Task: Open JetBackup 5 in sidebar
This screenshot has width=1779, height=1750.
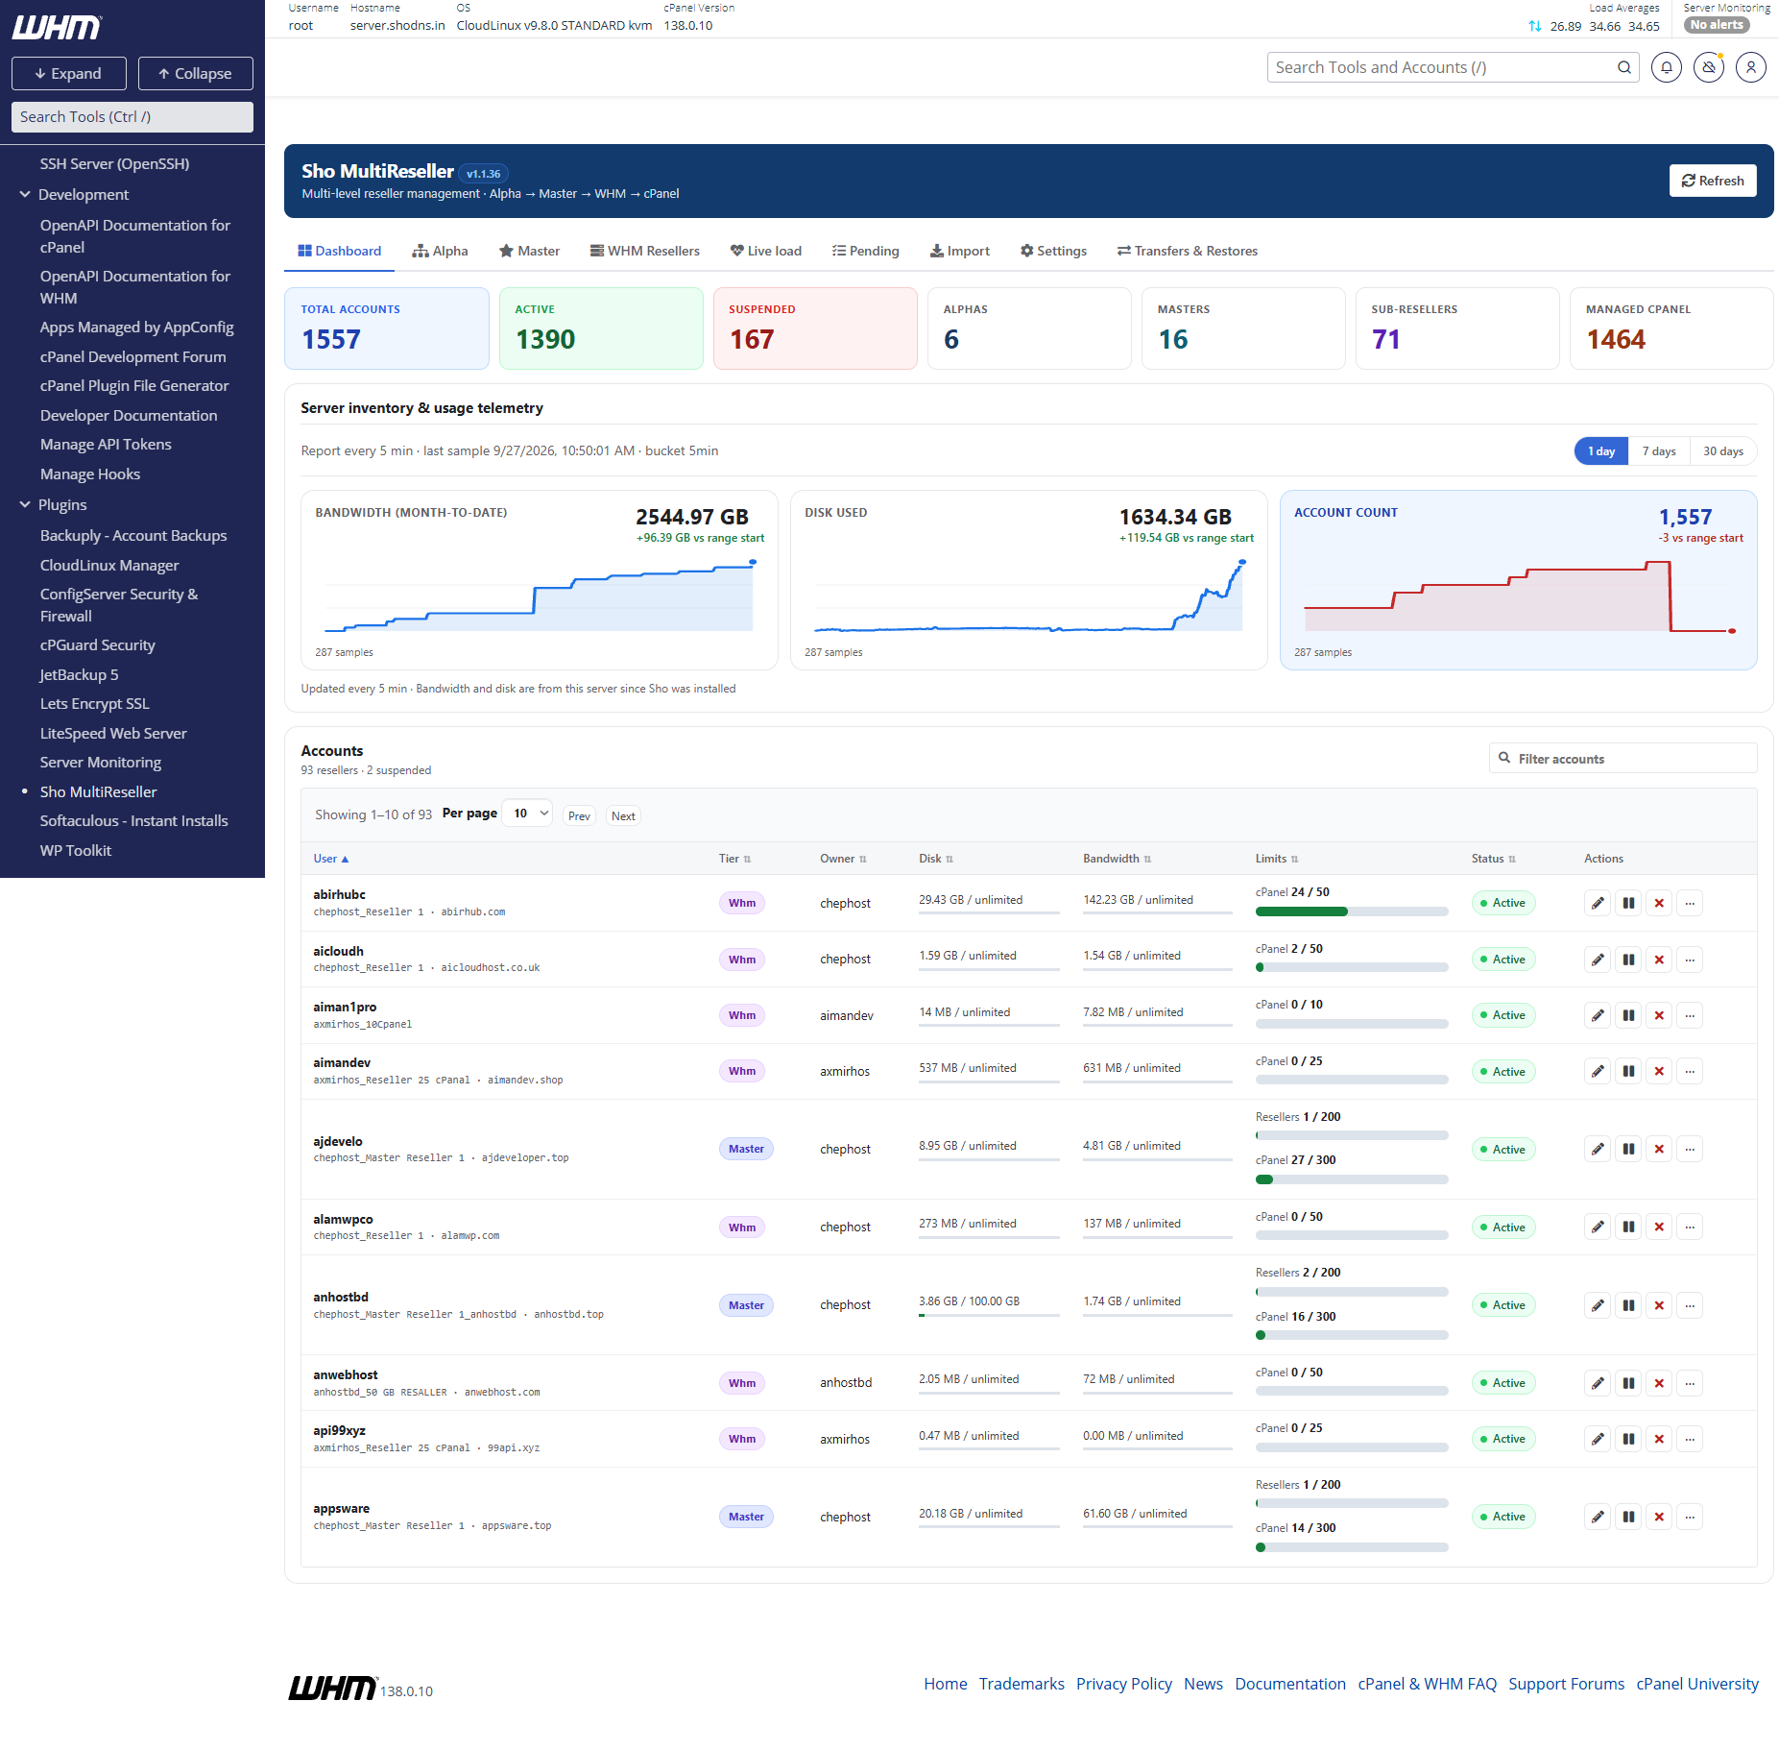Action: pos(80,674)
